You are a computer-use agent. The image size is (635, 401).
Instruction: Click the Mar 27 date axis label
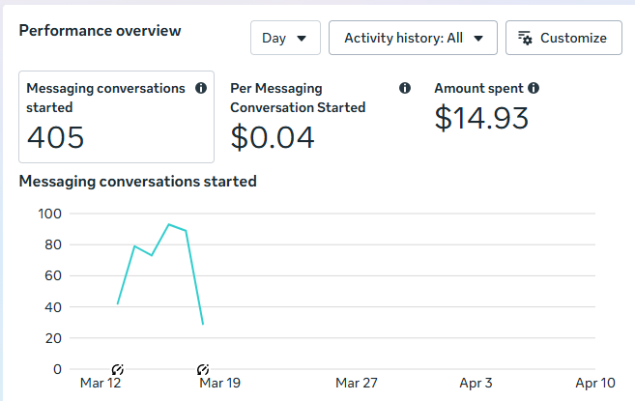point(357,383)
